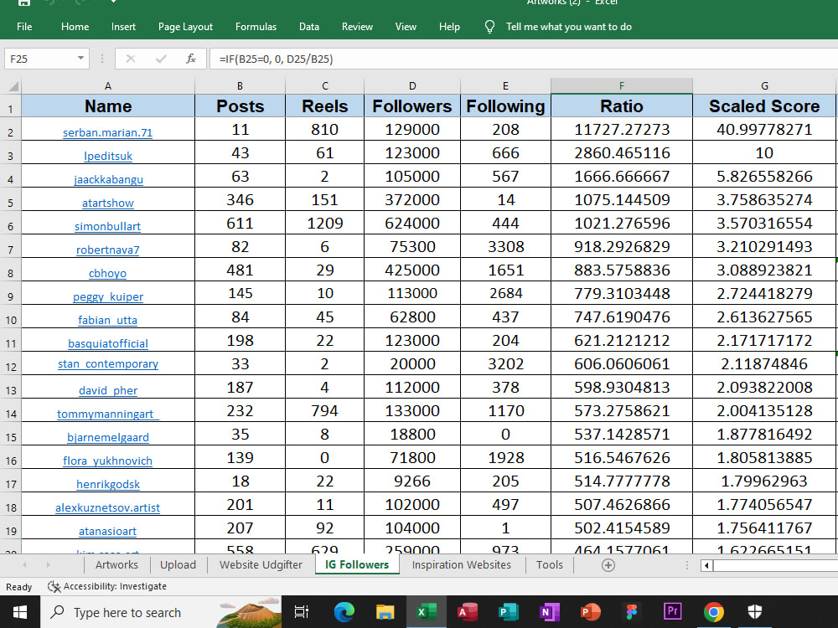Open the jaackkabangu link

click(108, 179)
